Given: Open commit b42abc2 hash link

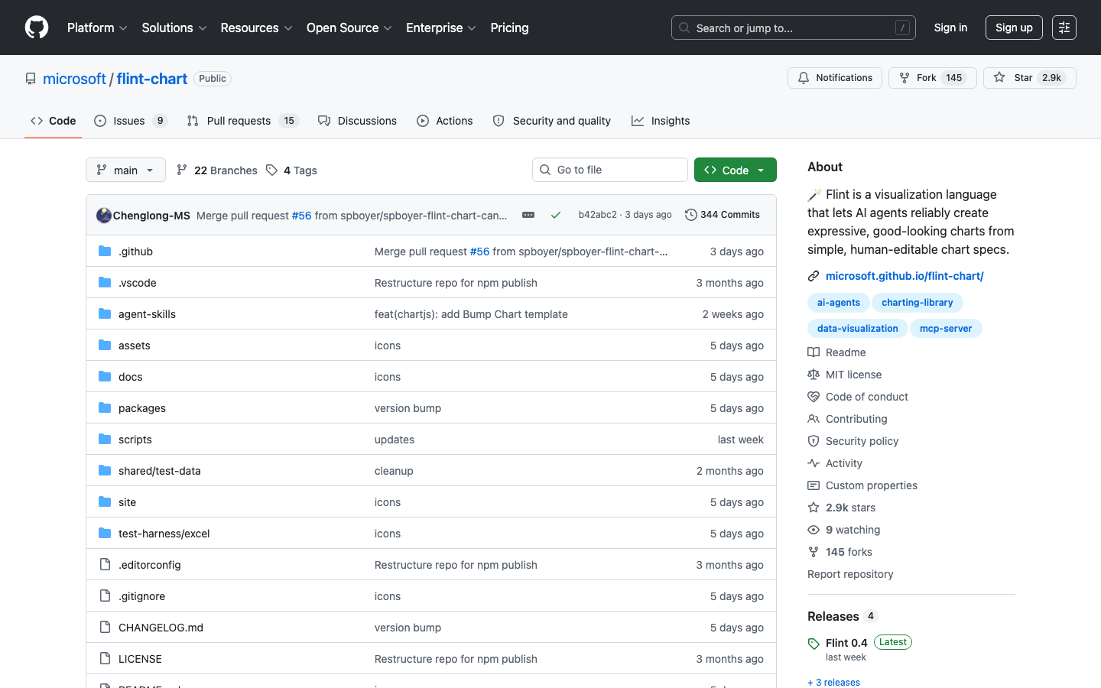Looking at the screenshot, I should (x=597, y=215).
